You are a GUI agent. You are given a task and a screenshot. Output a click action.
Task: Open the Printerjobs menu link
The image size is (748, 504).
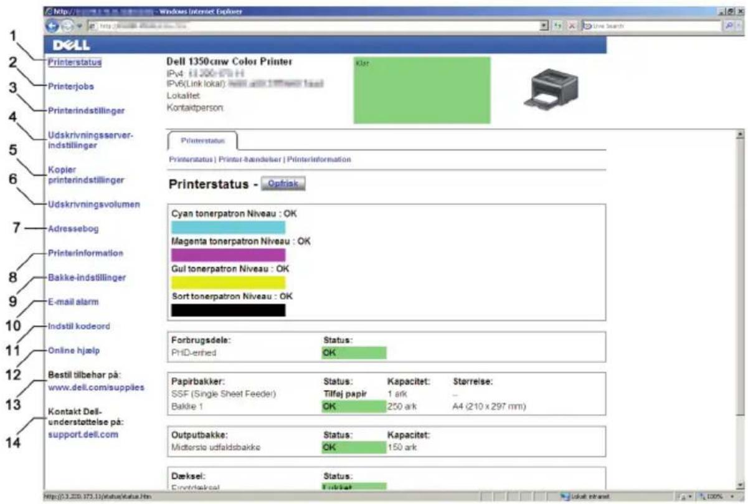point(71,87)
